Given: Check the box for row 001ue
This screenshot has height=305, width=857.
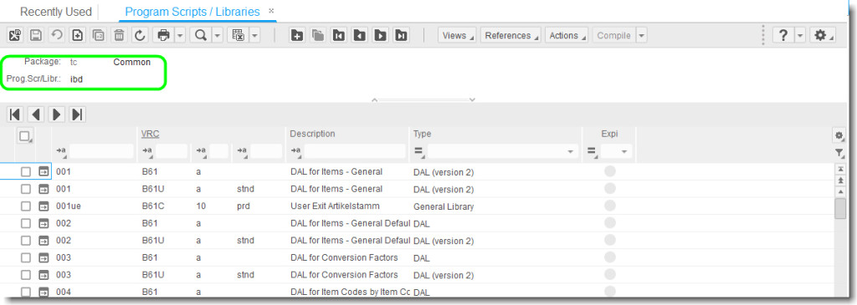Looking at the screenshot, I should pyautogui.click(x=26, y=206).
